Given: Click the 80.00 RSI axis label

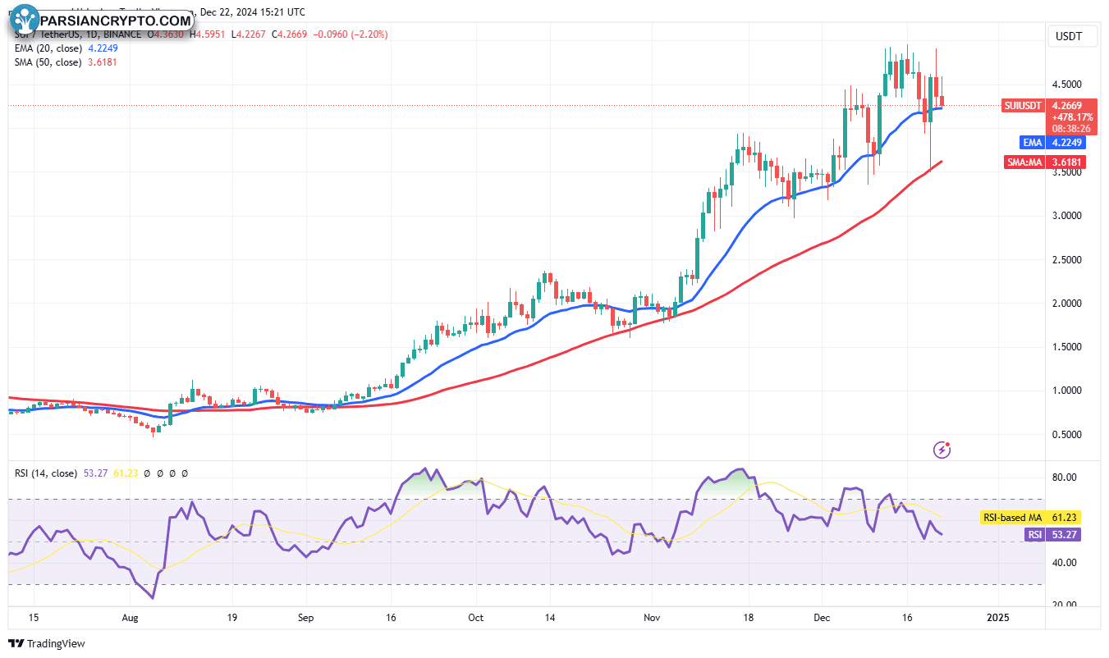Looking at the screenshot, I should 1065,478.
